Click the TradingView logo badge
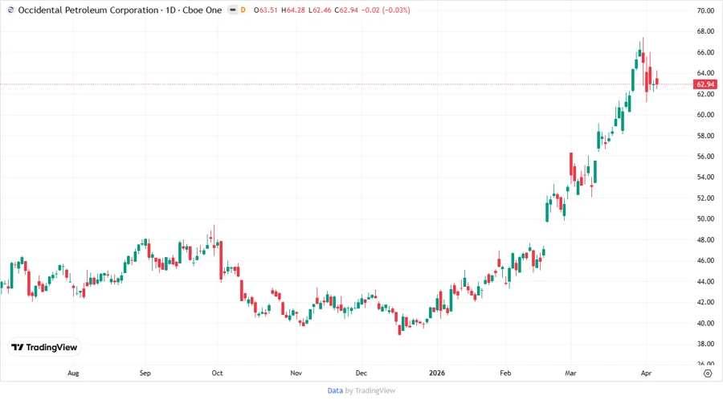The width and height of the screenshot is (723, 400). (x=45, y=347)
